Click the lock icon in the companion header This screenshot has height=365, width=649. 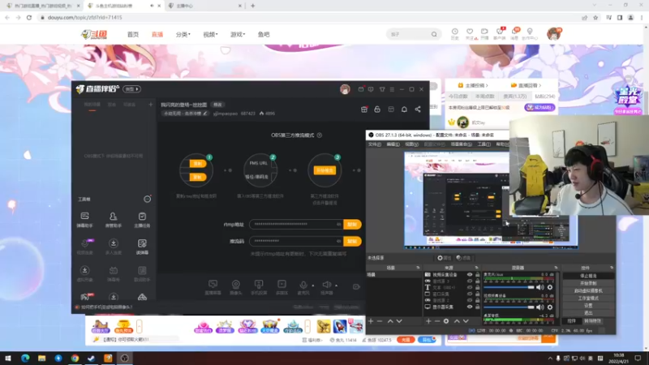click(x=377, y=109)
